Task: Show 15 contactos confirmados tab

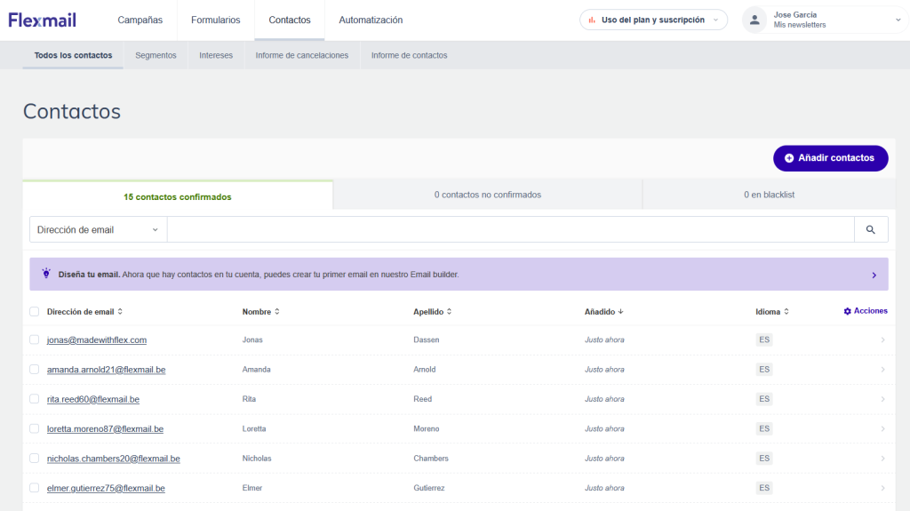Action: pyautogui.click(x=178, y=196)
